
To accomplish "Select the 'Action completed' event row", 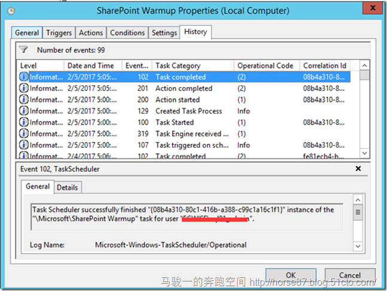I will 184,88.
